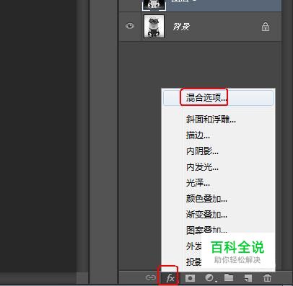Create a new layer group folder
293x286 pixels.
point(229,277)
